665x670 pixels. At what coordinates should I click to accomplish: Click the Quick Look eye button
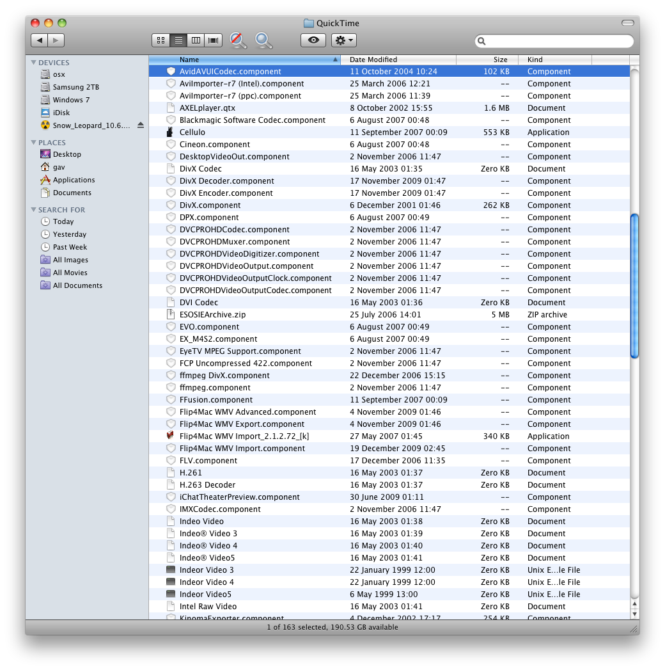313,40
